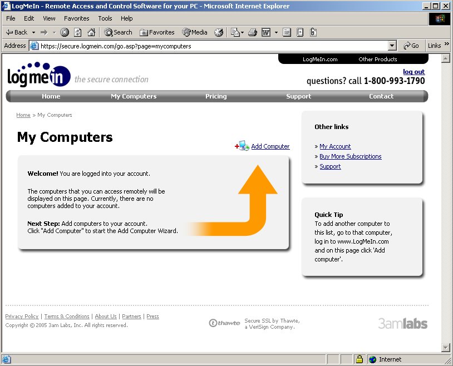Select Home in the gray navigation bar
The height and width of the screenshot is (366, 453).
[51, 96]
